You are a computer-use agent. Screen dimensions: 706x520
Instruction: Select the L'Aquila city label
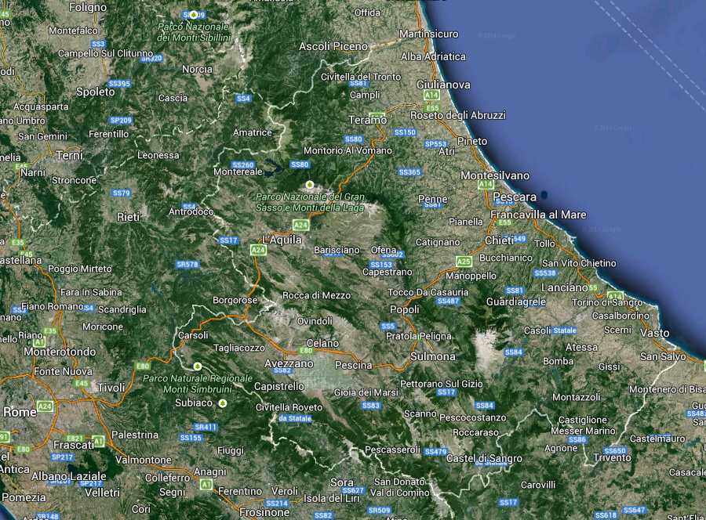pyautogui.click(x=283, y=239)
